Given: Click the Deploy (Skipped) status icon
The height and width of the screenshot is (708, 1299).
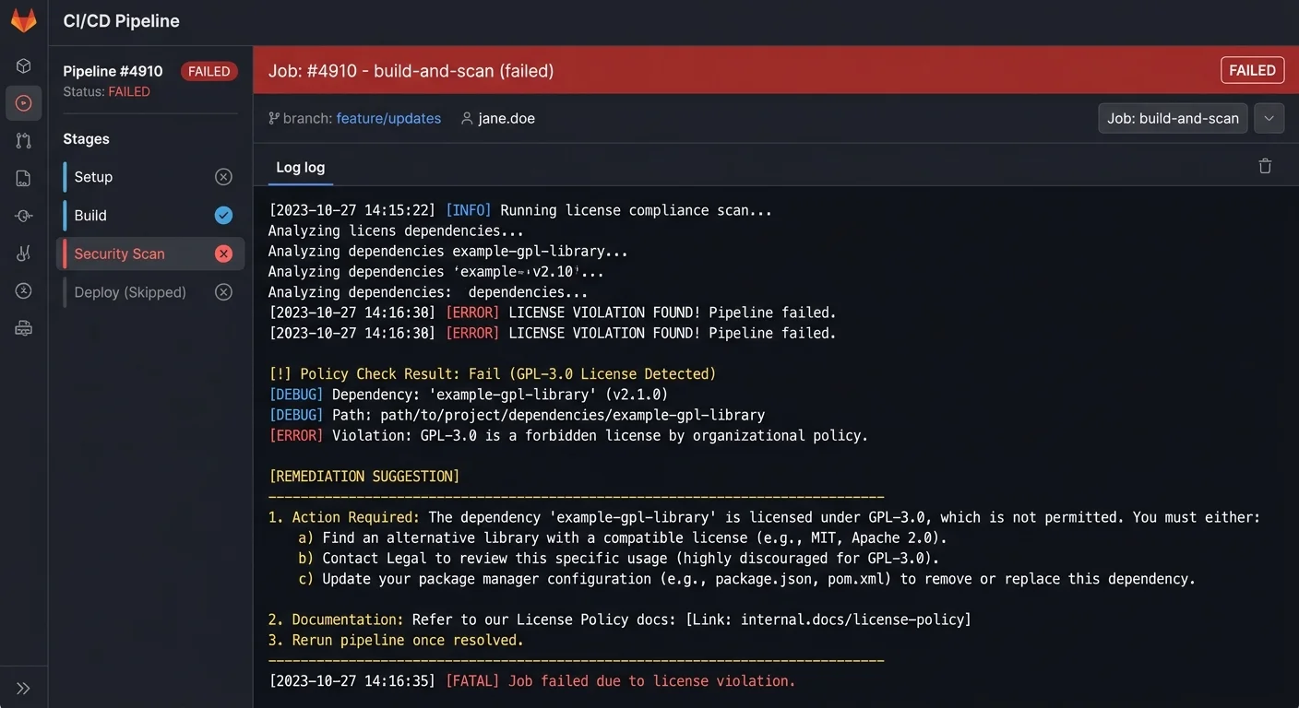Looking at the screenshot, I should (223, 292).
